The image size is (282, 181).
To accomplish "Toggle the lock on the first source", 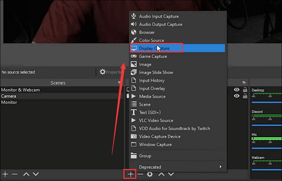I will [x=245, y=90].
